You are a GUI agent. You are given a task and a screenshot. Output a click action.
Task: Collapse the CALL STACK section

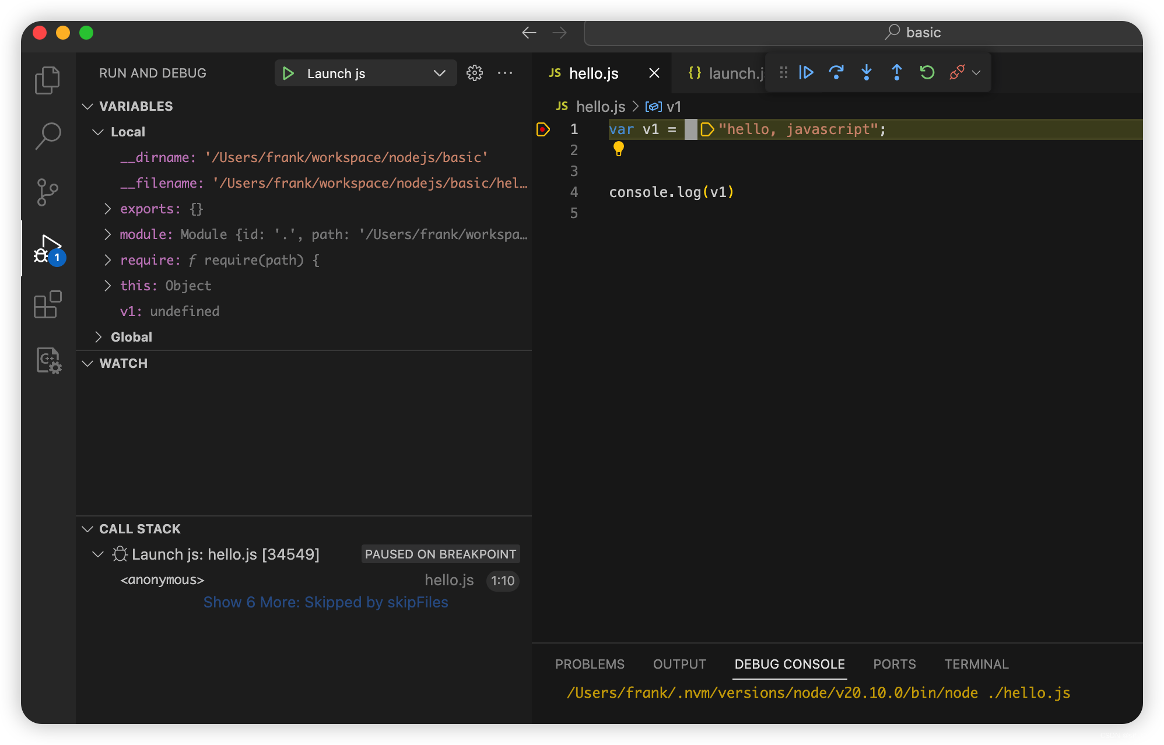[x=87, y=529]
